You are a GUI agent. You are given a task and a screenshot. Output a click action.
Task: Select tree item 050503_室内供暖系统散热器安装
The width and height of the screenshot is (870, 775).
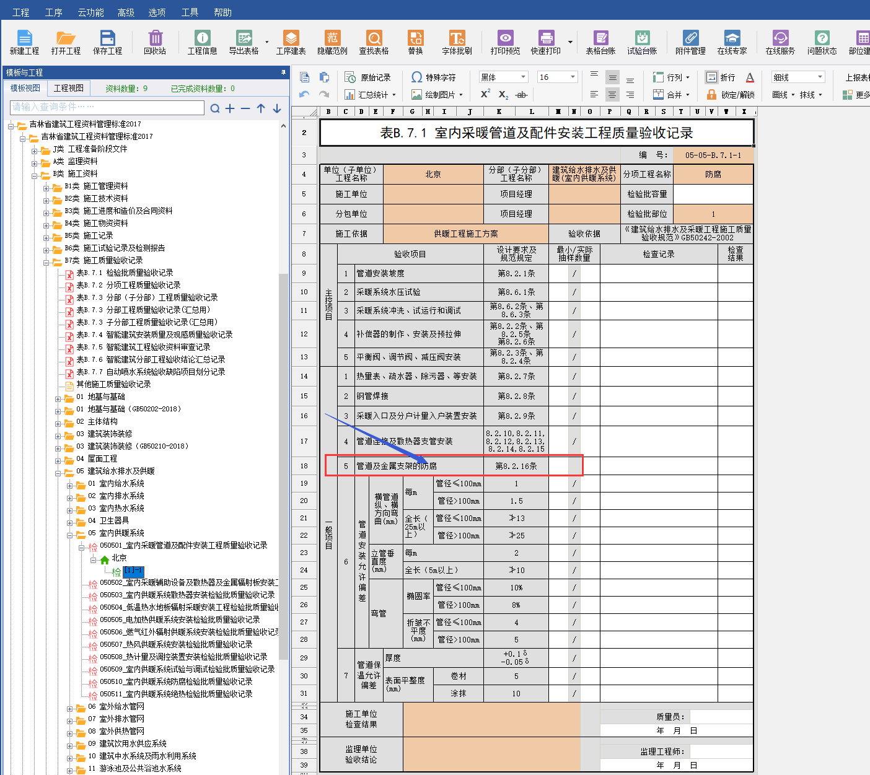tap(187, 595)
